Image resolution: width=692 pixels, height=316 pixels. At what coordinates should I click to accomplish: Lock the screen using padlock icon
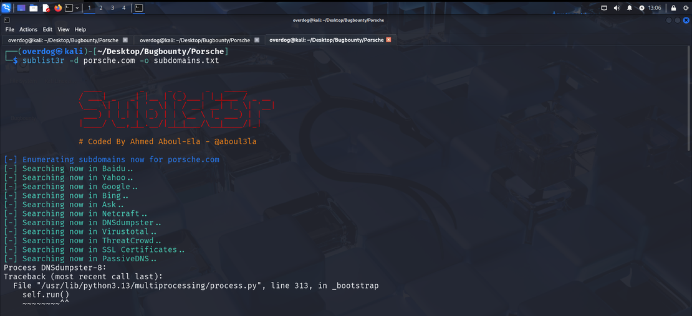673,8
